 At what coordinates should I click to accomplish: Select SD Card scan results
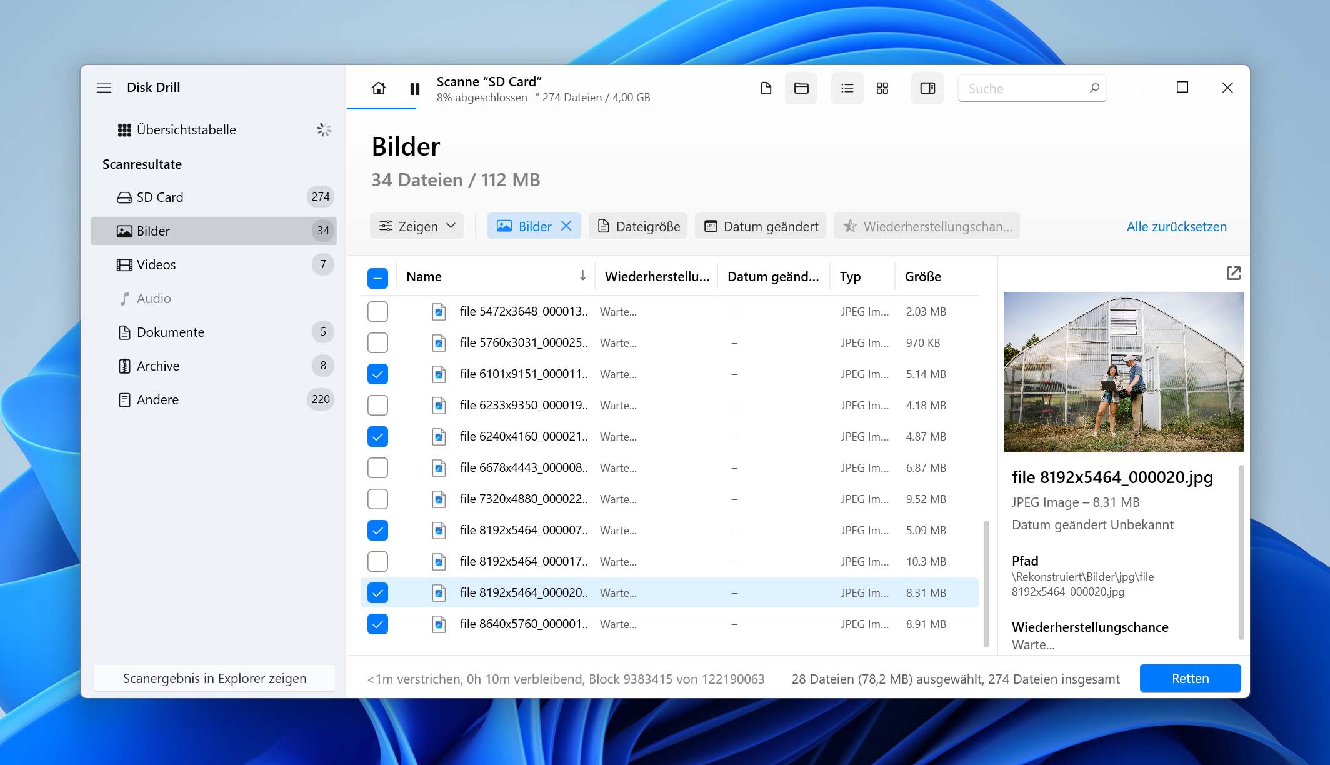(x=214, y=197)
